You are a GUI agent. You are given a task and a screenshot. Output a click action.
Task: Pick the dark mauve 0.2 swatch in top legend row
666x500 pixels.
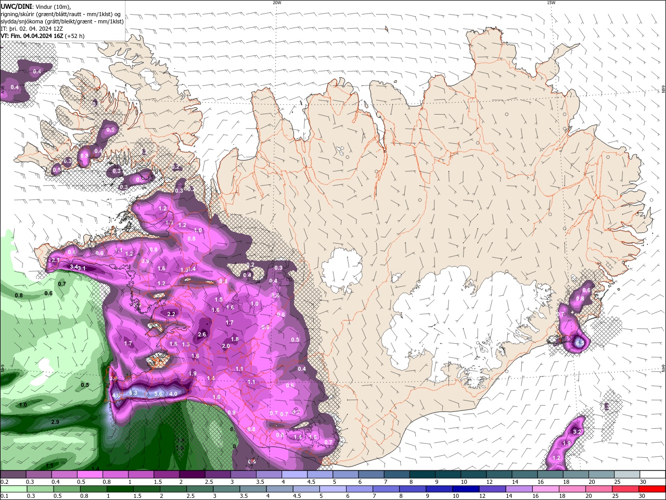[12, 474]
